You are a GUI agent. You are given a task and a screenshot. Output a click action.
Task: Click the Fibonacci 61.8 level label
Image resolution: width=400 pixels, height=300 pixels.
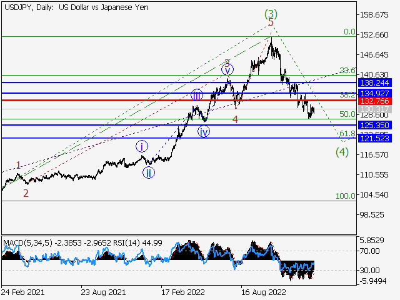347,133
